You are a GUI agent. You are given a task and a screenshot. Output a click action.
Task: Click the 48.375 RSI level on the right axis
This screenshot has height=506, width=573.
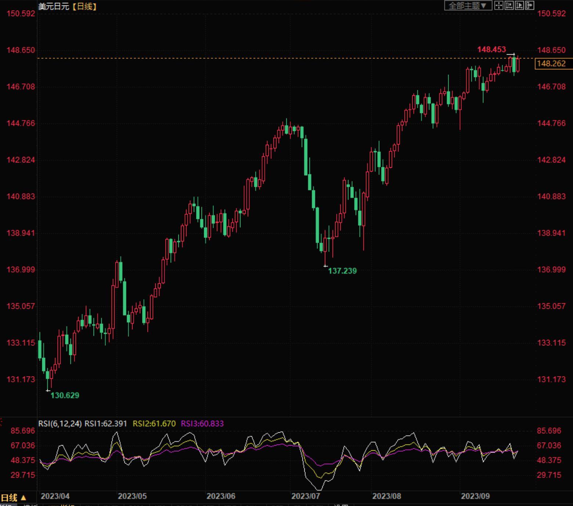tap(549, 460)
